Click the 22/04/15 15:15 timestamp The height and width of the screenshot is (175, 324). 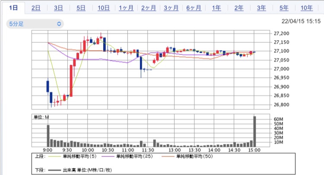(x=301, y=21)
